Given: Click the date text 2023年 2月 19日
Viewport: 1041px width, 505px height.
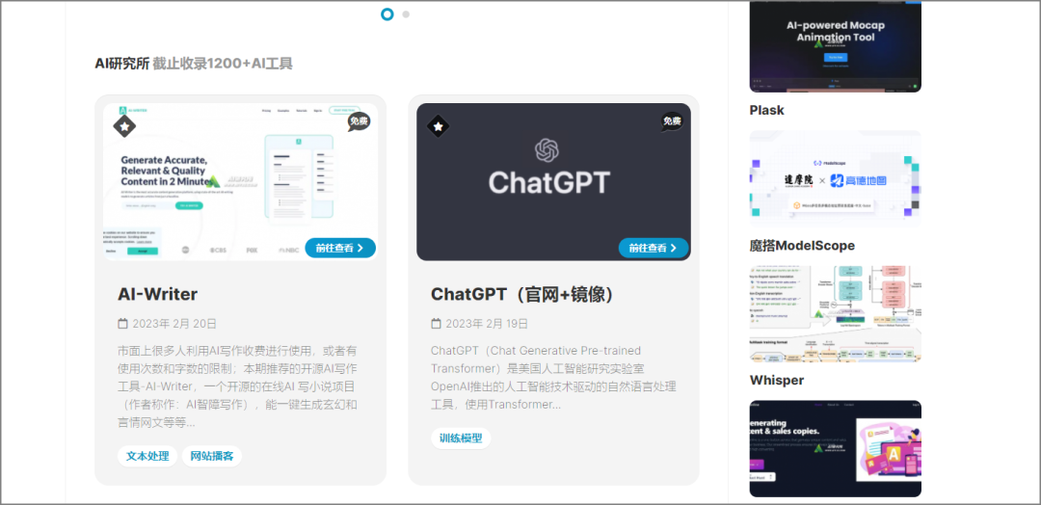Looking at the screenshot, I should point(487,324).
